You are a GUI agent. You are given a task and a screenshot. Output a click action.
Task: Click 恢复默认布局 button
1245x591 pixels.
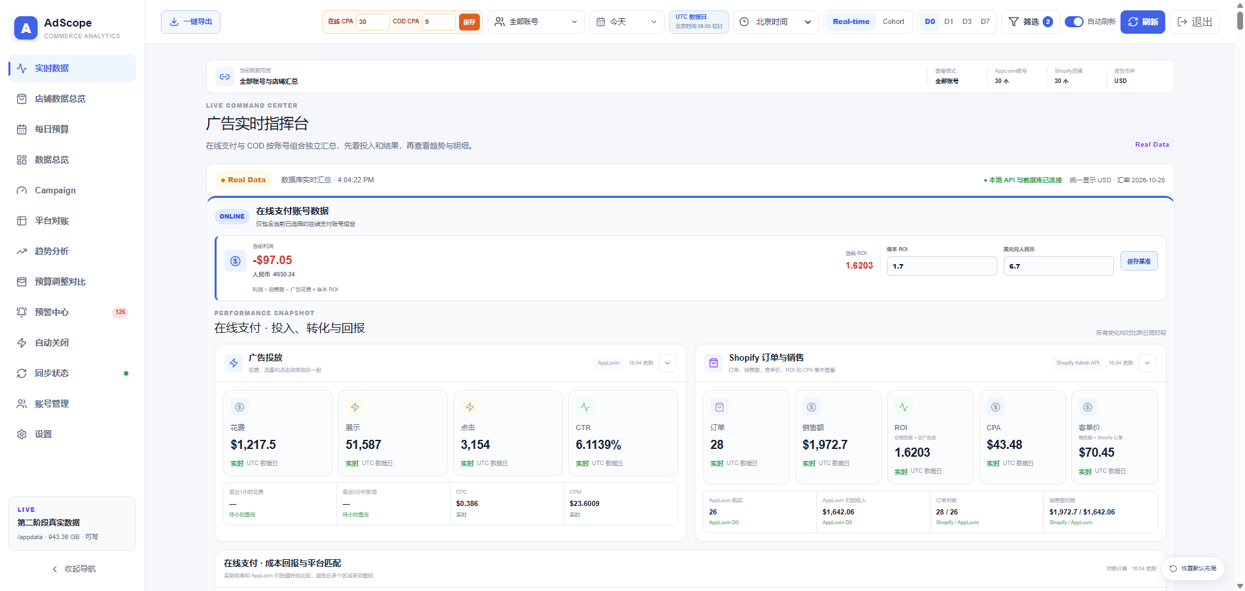coord(1192,568)
